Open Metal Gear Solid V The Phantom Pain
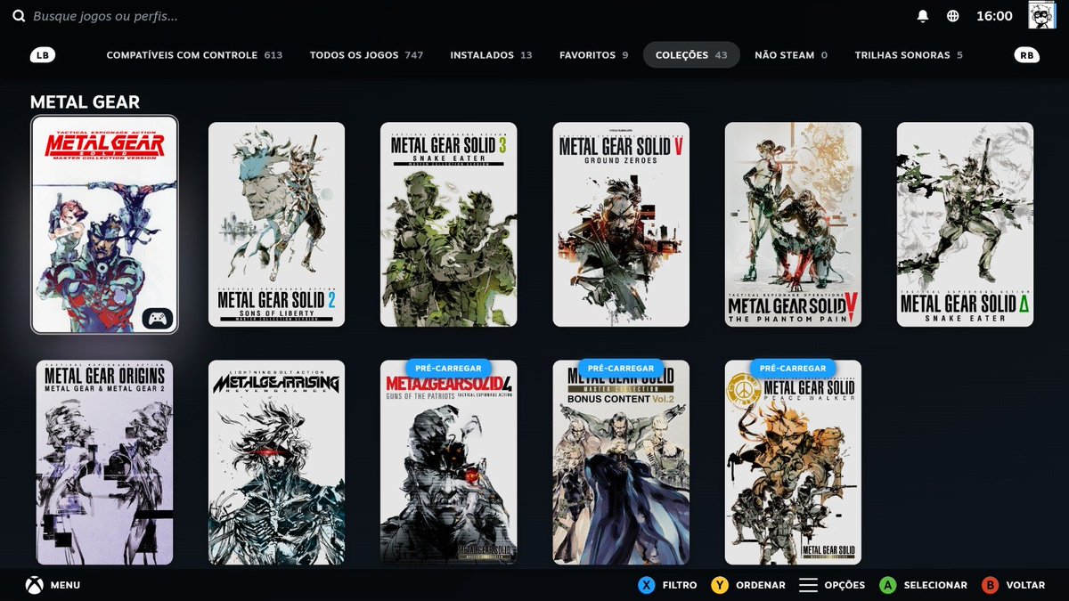The width and height of the screenshot is (1069, 601). tap(793, 224)
